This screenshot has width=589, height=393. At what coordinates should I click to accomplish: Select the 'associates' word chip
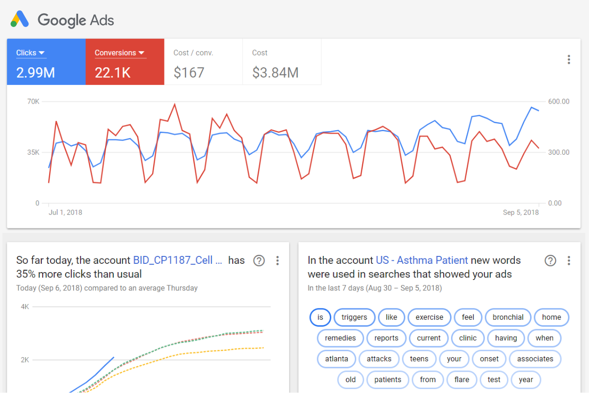[x=535, y=359]
